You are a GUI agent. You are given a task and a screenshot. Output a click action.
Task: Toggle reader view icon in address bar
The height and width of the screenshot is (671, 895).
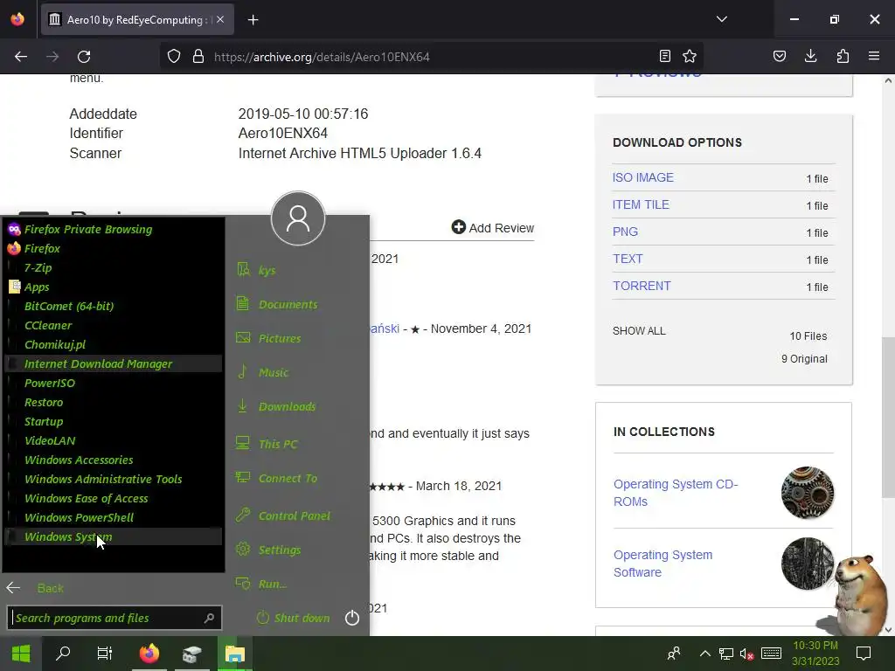pos(665,57)
